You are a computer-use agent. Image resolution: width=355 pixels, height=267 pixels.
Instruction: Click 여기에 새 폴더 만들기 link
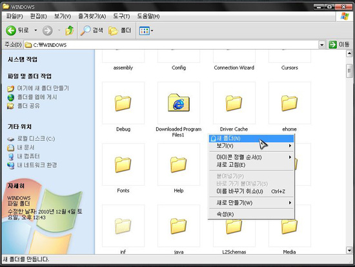coord(43,88)
